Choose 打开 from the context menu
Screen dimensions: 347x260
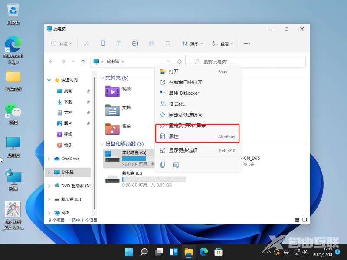[198, 71]
